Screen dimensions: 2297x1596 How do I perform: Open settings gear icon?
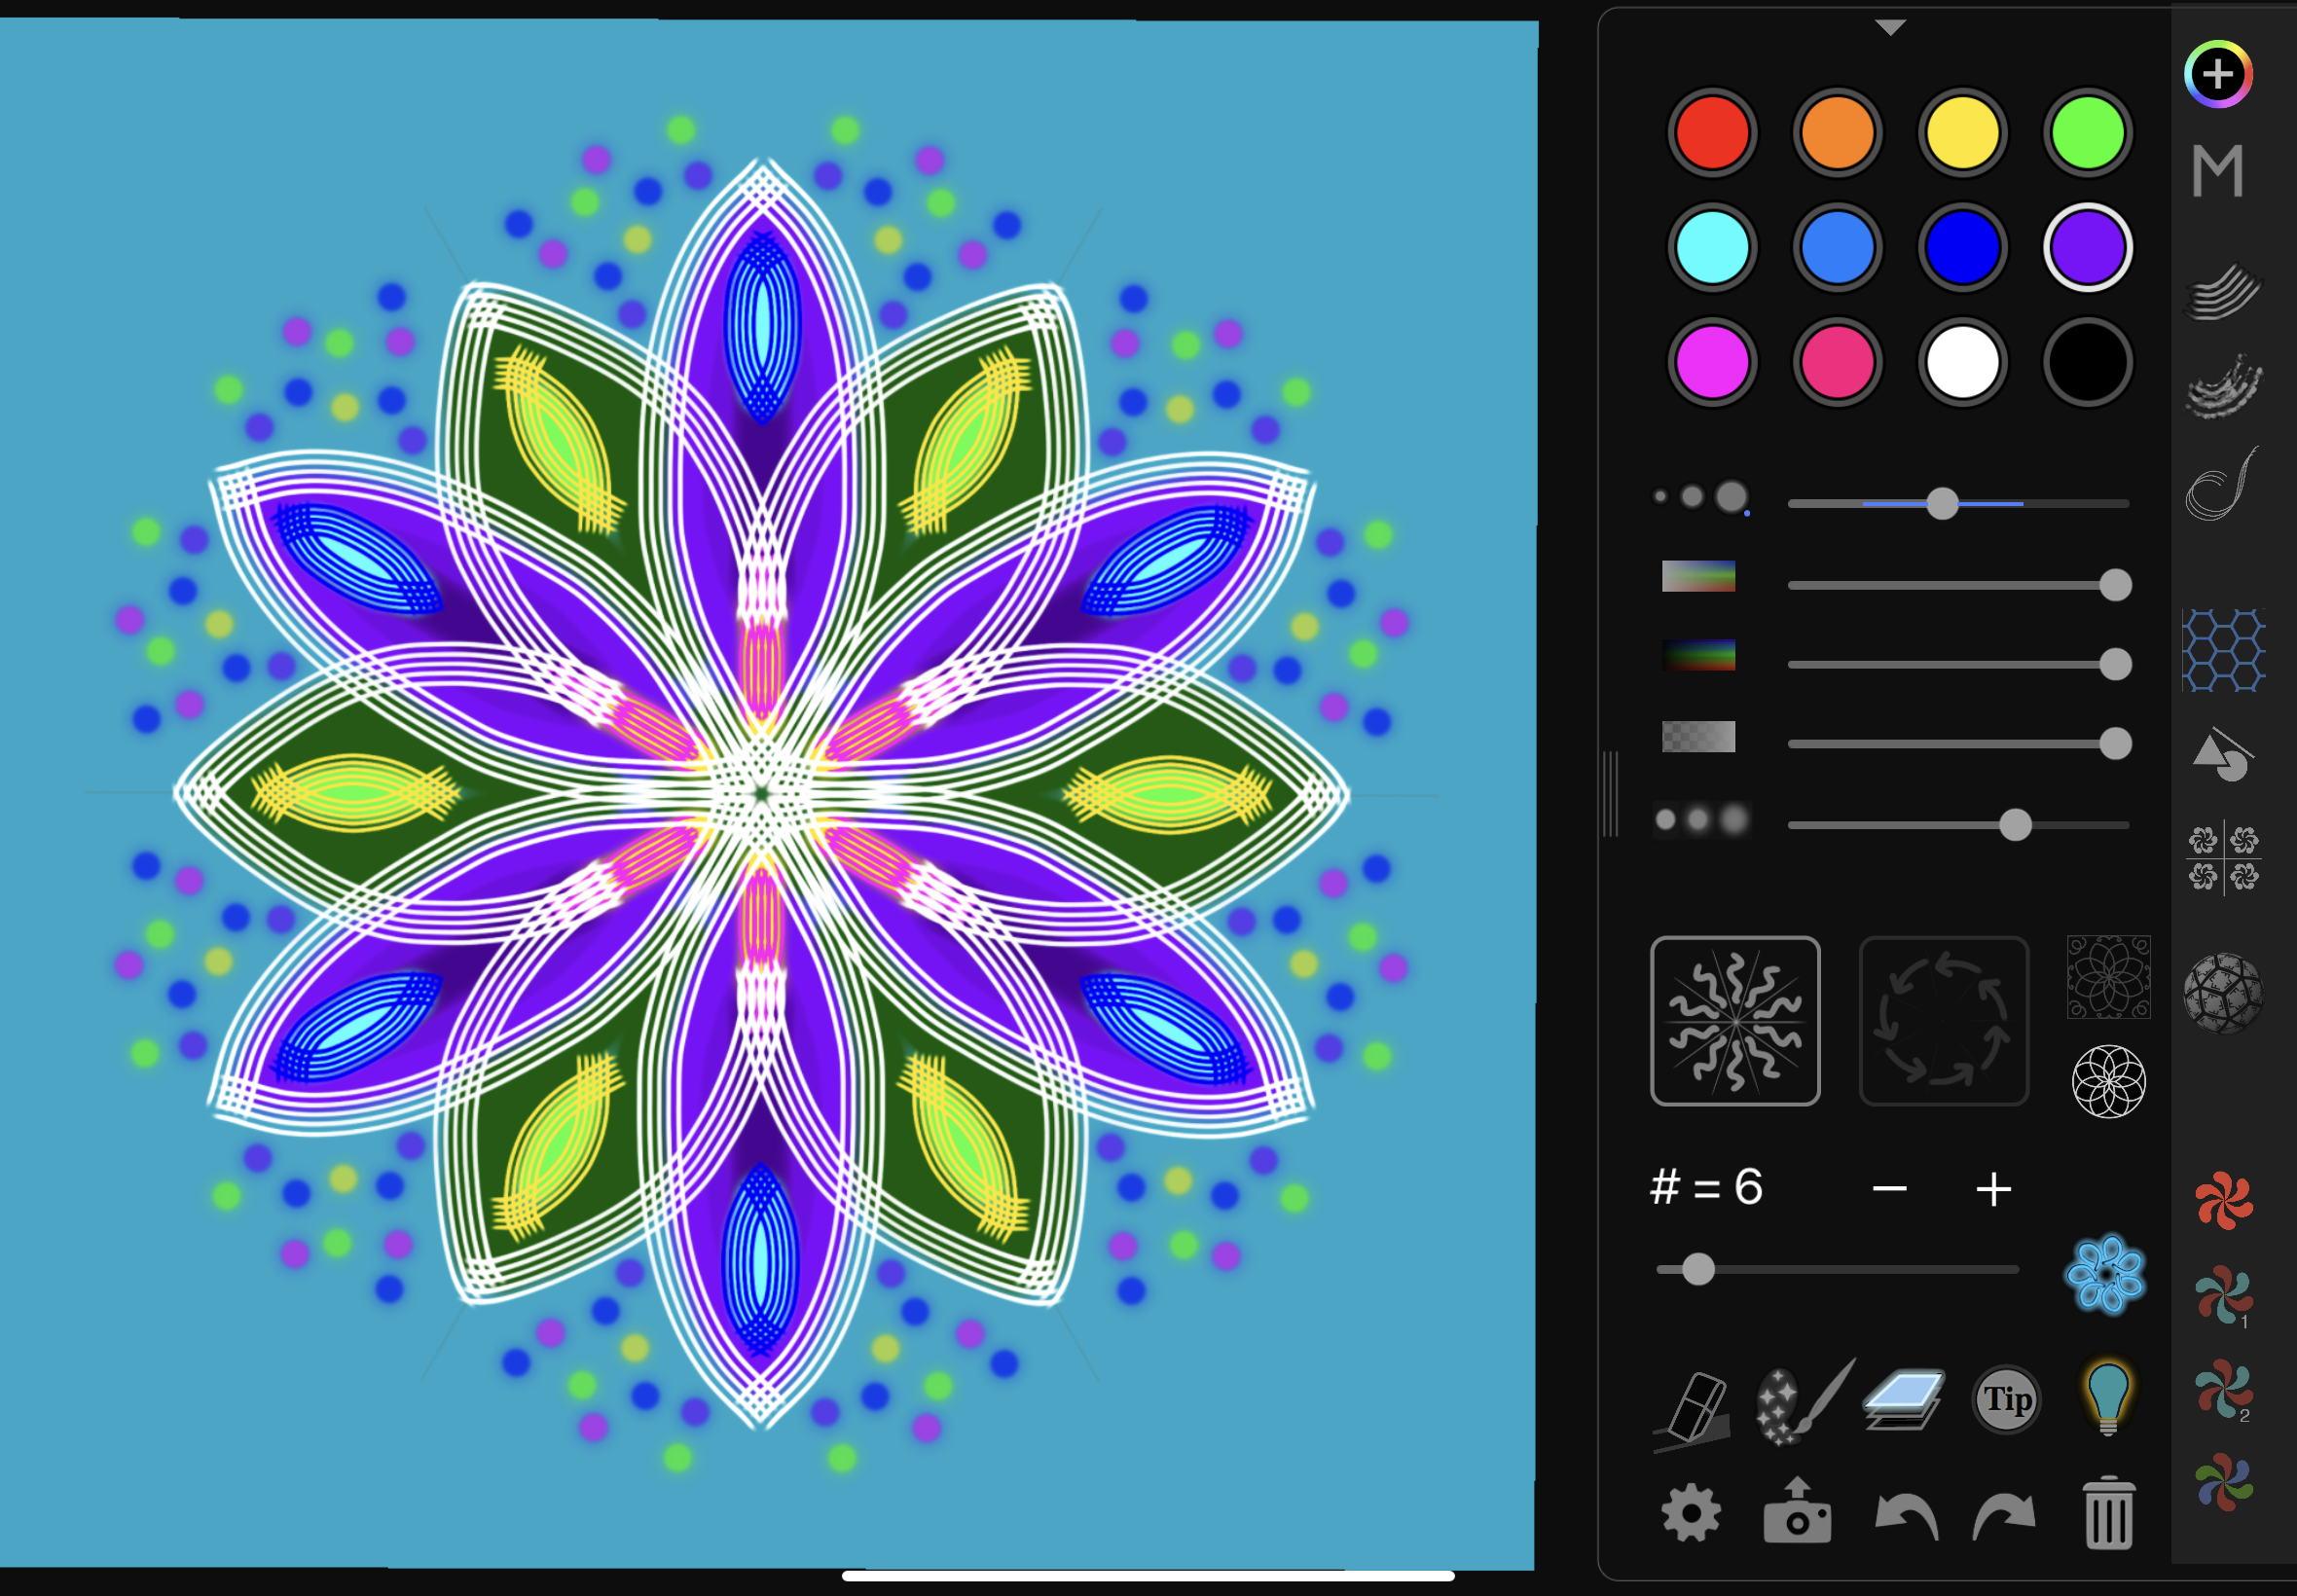(x=1691, y=1514)
